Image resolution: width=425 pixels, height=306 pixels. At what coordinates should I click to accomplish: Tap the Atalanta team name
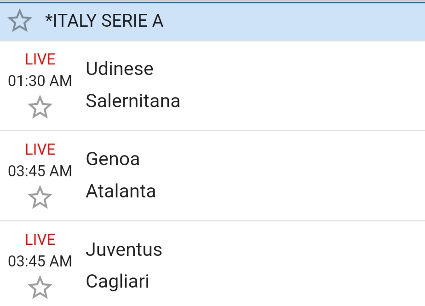(x=121, y=191)
